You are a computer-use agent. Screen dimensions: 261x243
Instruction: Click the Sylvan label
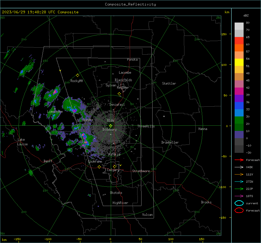coord(111,85)
